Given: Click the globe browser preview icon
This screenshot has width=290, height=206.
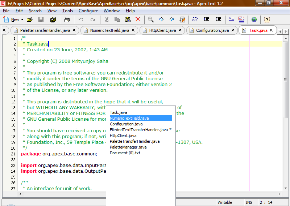Looking at the screenshot, I should tap(254, 20).
